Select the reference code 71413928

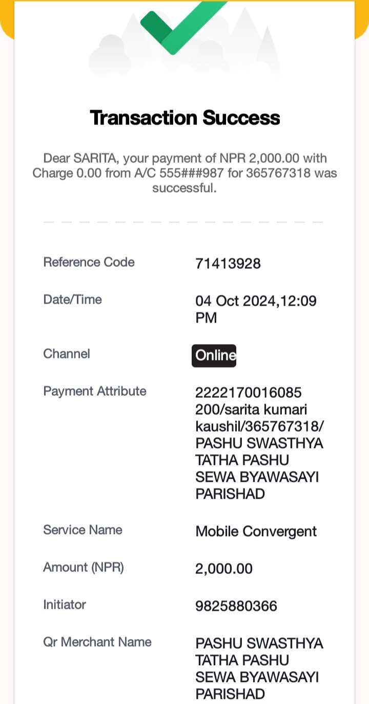(228, 264)
